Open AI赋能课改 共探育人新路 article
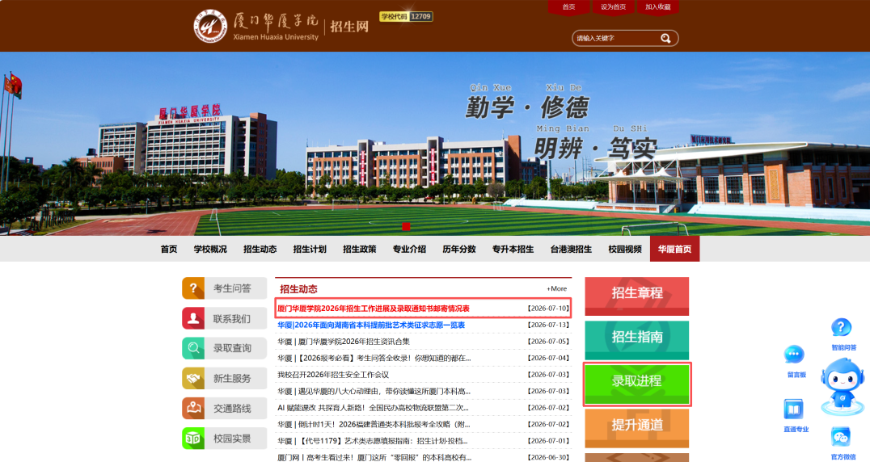870x462 pixels. [x=373, y=408]
